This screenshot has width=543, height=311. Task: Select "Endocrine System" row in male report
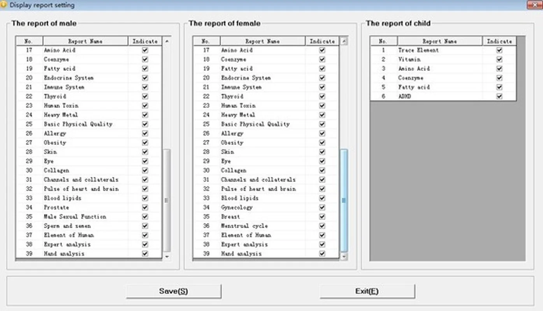point(89,78)
